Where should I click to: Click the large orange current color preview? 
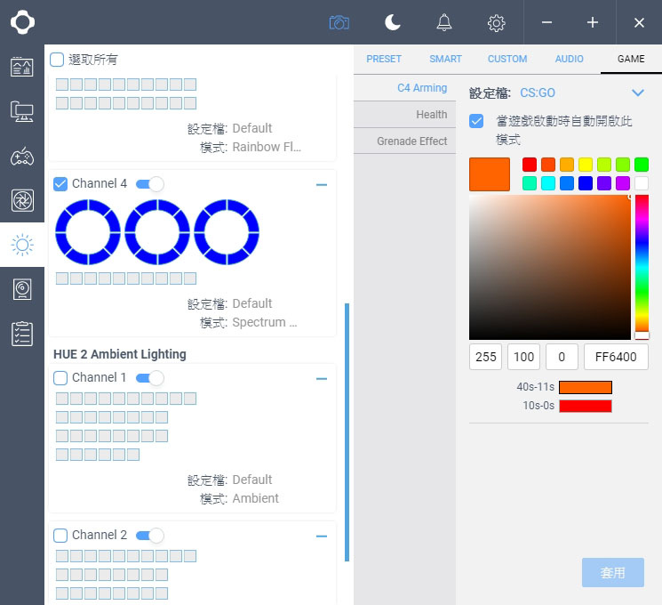[490, 174]
